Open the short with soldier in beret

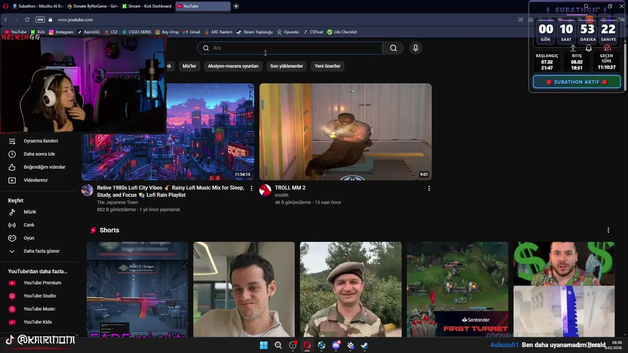(x=350, y=289)
